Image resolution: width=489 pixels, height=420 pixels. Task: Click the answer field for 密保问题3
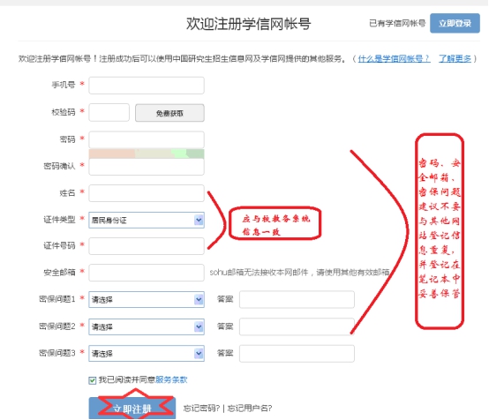(297, 354)
